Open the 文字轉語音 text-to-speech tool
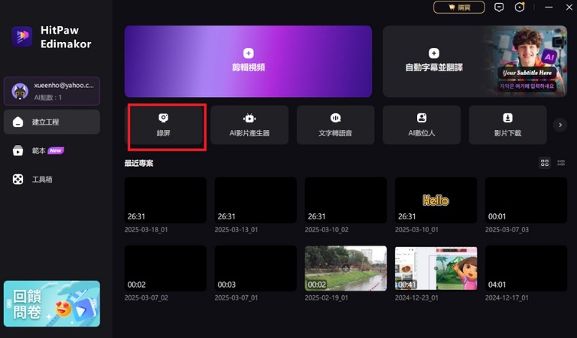 point(336,125)
